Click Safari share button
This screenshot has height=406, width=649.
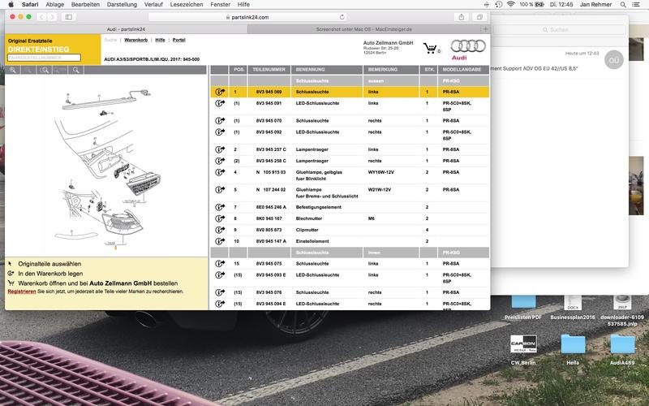(462, 16)
